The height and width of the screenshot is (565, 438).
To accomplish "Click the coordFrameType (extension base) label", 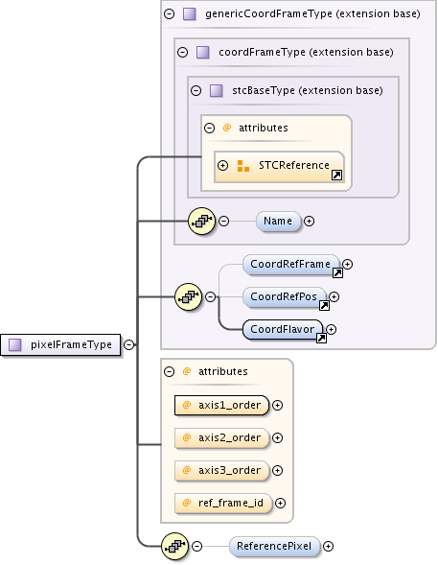I will point(306,52).
